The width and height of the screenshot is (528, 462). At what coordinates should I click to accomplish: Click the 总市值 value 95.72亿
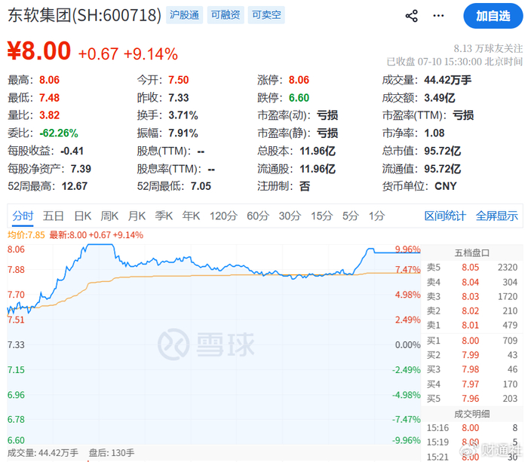click(442, 151)
